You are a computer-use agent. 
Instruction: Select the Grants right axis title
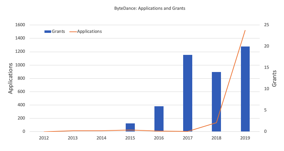(x=274, y=79)
